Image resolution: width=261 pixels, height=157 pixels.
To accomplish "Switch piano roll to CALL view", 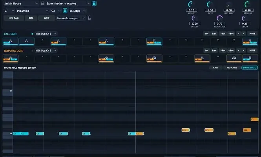I will coord(215,68).
